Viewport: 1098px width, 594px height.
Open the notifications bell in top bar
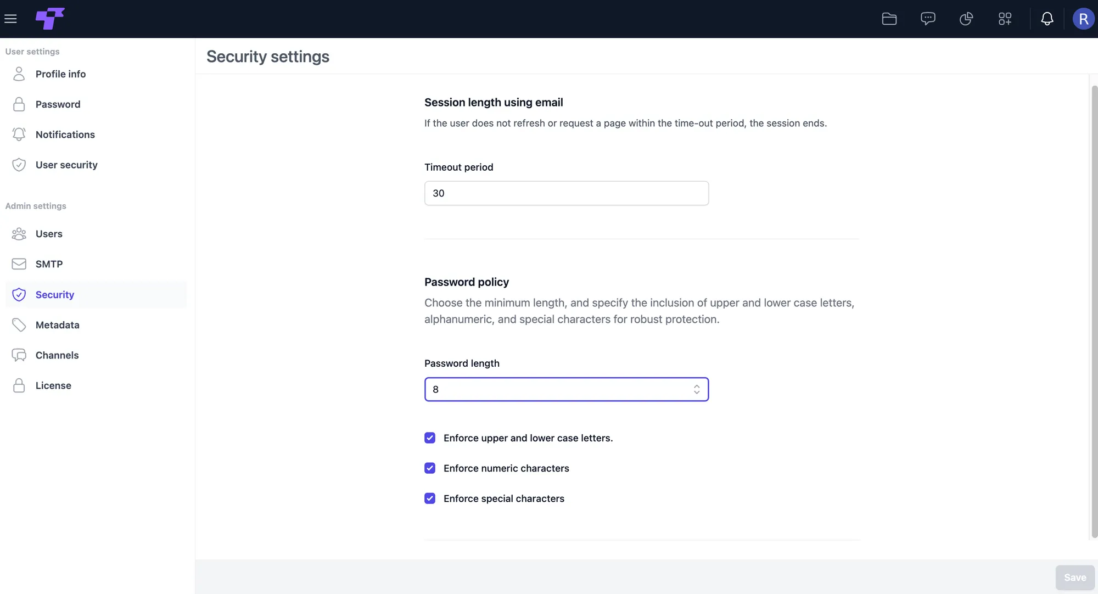[1047, 19]
